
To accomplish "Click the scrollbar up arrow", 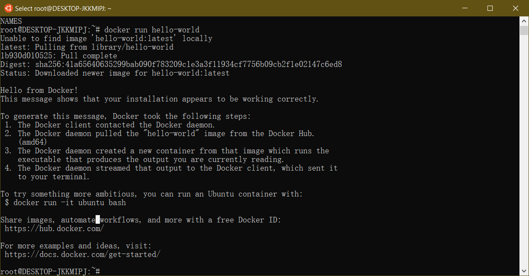I will 524,20.
